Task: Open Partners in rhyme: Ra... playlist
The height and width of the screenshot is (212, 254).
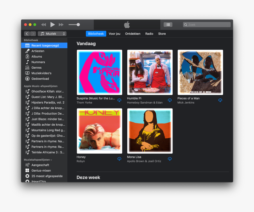Action: point(44,147)
